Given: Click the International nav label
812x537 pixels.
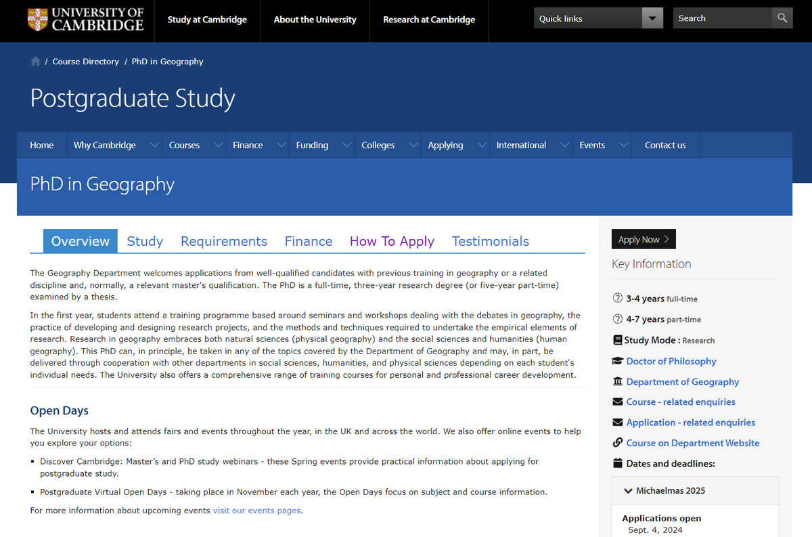Looking at the screenshot, I should 521,145.
